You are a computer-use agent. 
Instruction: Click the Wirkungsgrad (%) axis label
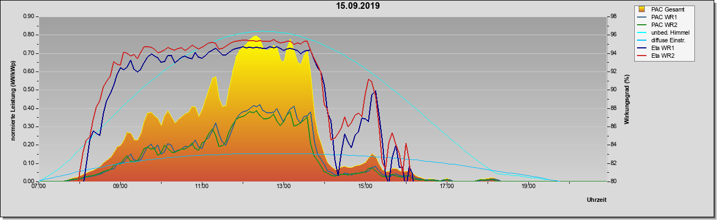[627, 99]
